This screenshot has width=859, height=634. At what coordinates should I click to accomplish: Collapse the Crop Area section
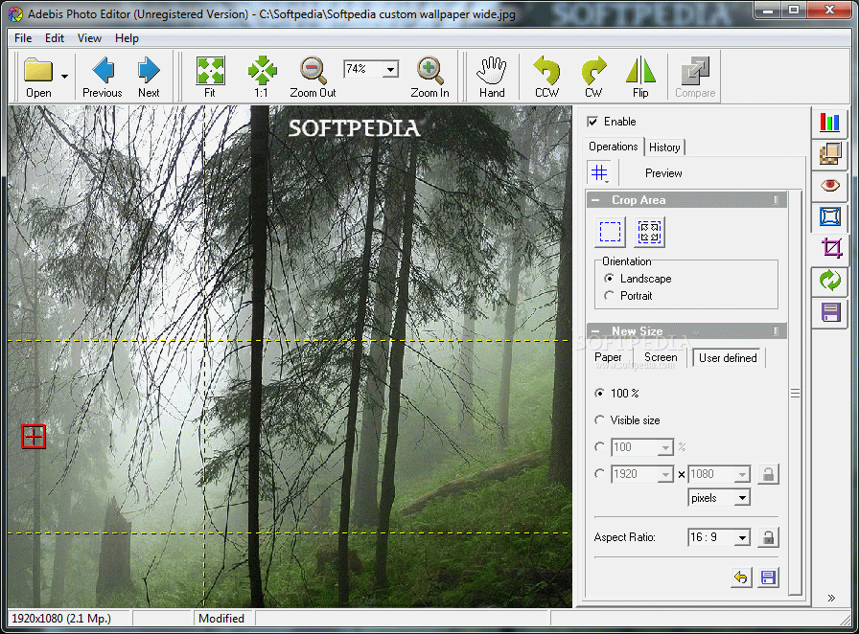595,200
